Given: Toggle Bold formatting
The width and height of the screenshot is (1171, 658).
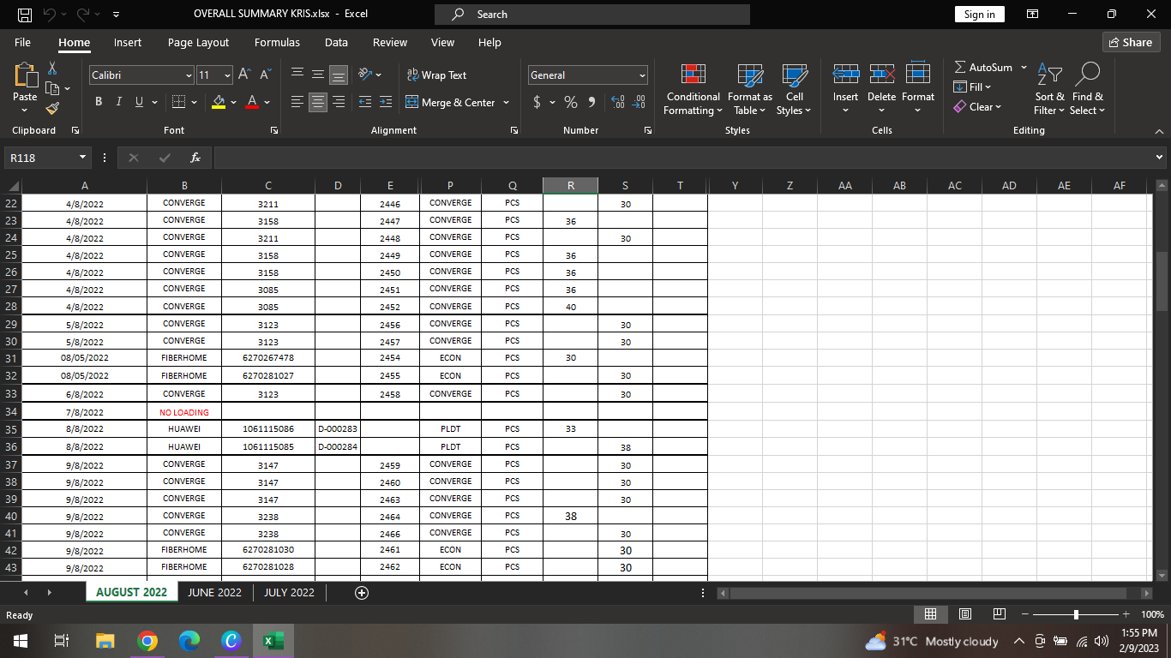Looking at the screenshot, I should pos(98,103).
